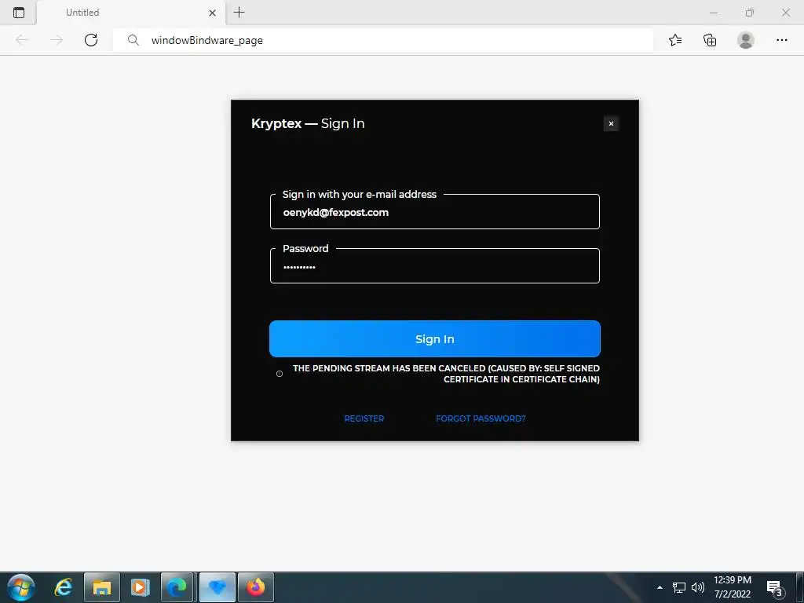Open the Settings and more menu
The height and width of the screenshot is (603, 804).
pyautogui.click(x=781, y=40)
